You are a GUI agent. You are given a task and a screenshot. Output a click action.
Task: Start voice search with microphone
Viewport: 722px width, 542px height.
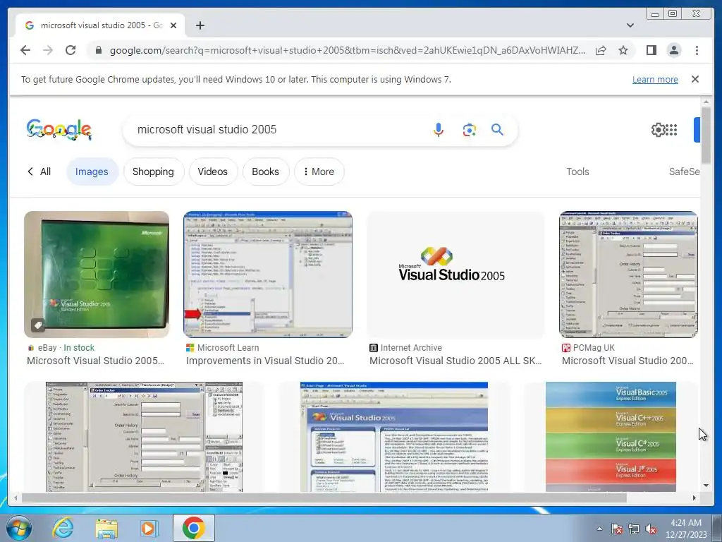[x=439, y=130]
